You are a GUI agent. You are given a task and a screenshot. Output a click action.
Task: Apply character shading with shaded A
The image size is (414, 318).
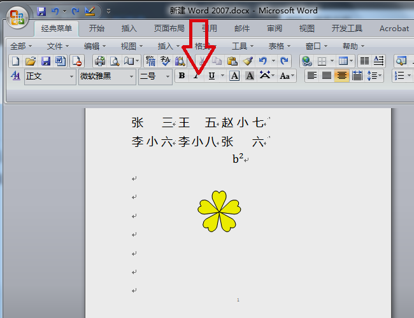point(250,76)
